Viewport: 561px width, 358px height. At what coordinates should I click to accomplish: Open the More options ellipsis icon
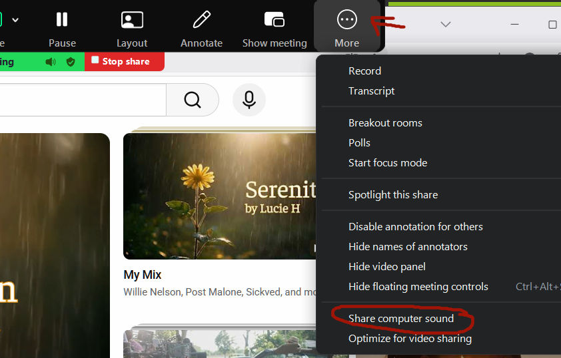point(346,20)
